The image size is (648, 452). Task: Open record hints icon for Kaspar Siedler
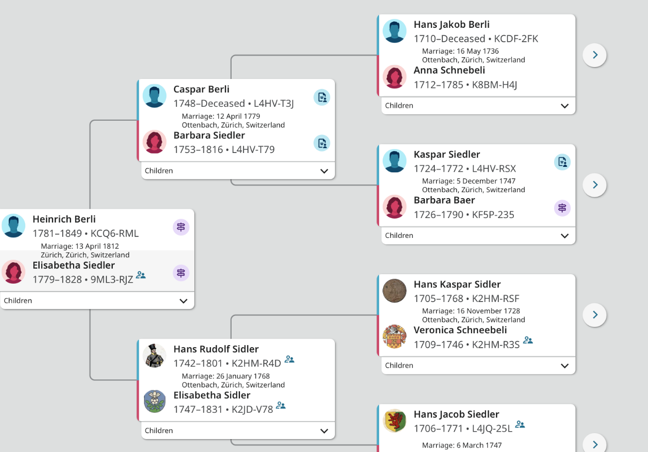coord(562,162)
